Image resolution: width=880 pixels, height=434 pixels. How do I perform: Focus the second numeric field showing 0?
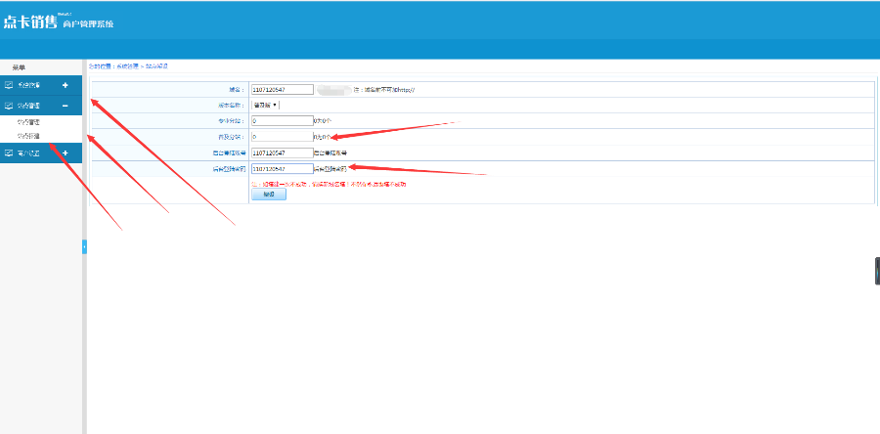(x=283, y=136)
